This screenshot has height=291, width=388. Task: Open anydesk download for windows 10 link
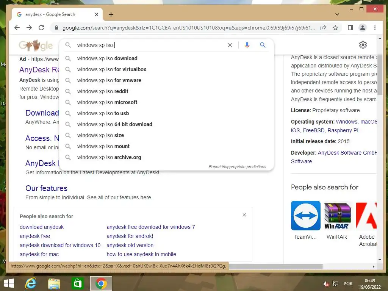click(x=60, y=245)
